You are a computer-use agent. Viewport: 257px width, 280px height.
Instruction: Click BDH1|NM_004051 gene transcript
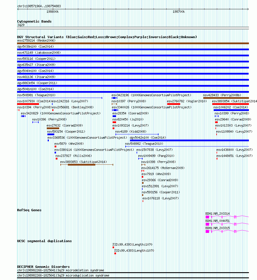coord(227,224)
